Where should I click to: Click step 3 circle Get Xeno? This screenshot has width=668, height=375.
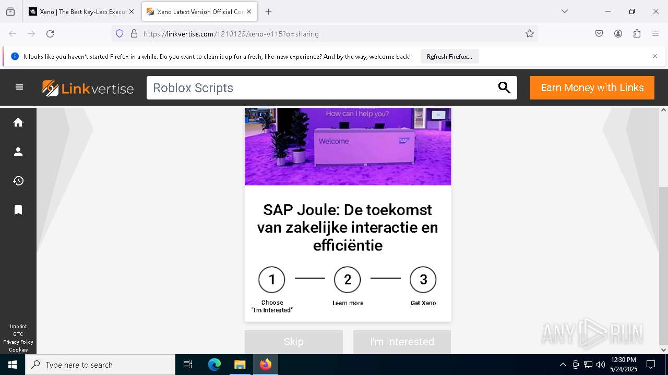pos(423,280)
